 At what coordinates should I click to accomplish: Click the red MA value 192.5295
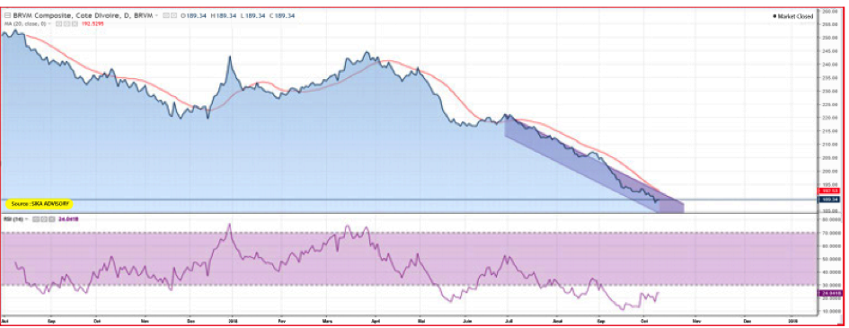(93, 24)
